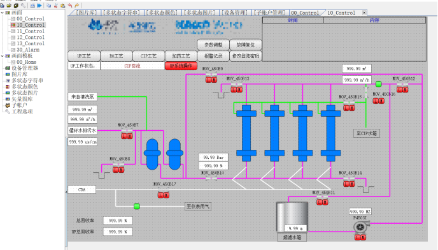Switch to the [设备管理] tab
This screenshot has height=250, width=438.
(x=234, y=13)
